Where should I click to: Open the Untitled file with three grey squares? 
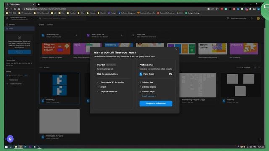pyautogui.click(x=240, y=85)
